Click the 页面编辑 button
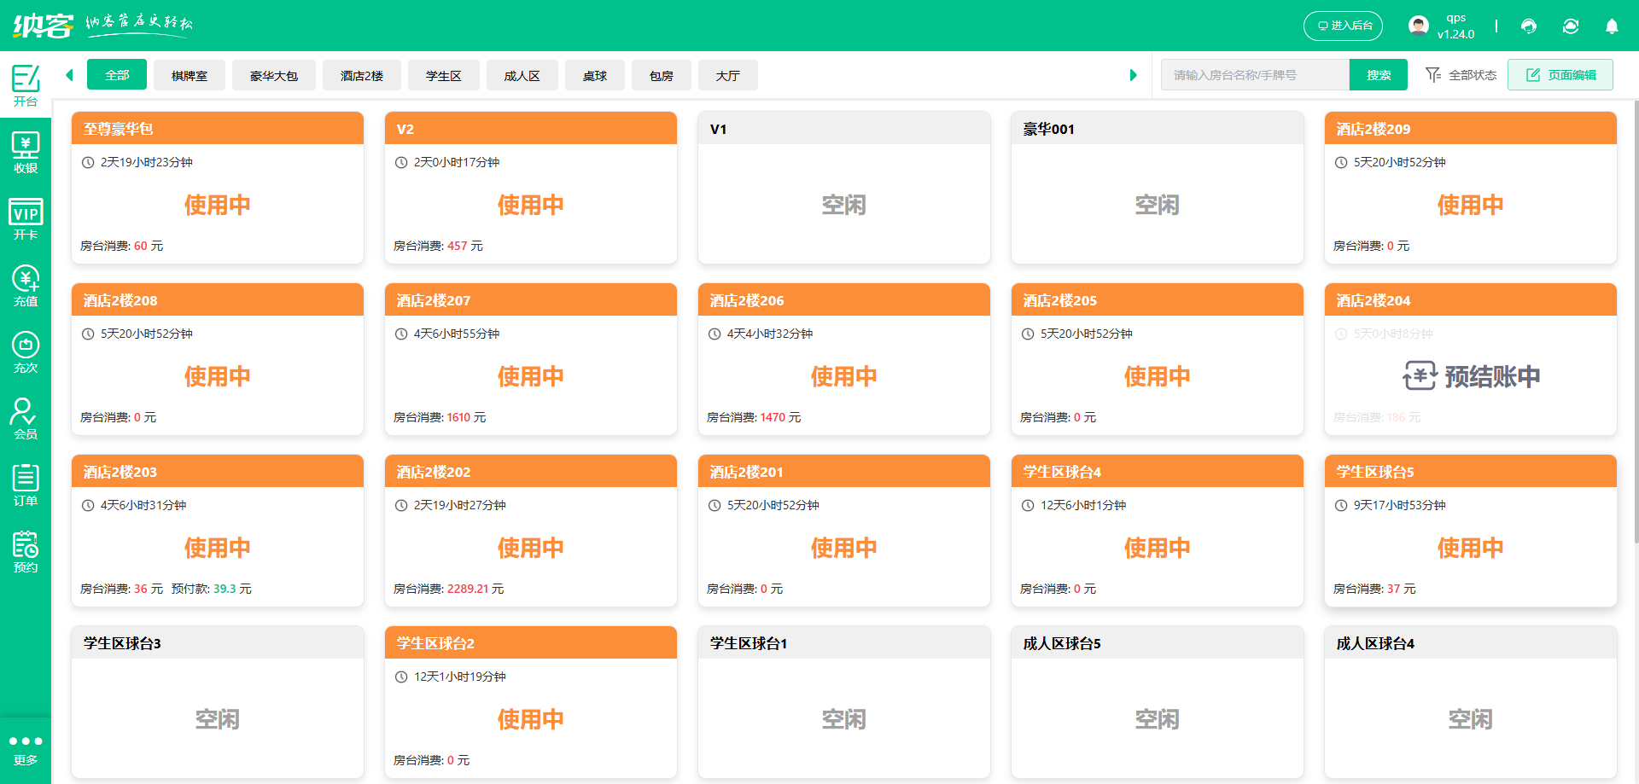The height and width of the screenshot is (784, 1639). [1560, 75]
